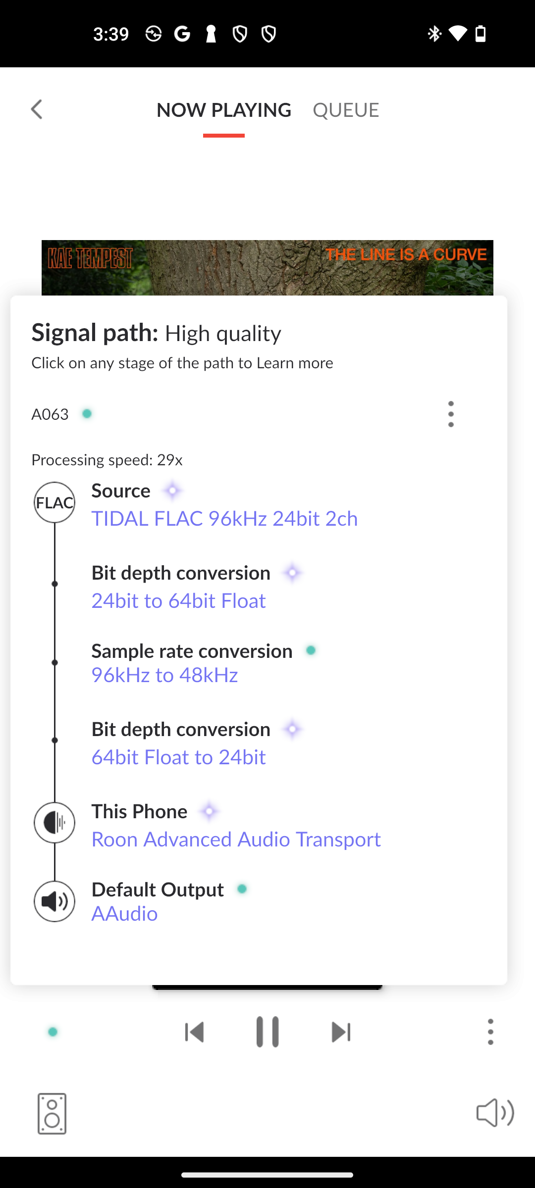The height and width of the screenshot is (1188, 535).
Task: Skip to the previous track
Action: (x=194, y=1032)
